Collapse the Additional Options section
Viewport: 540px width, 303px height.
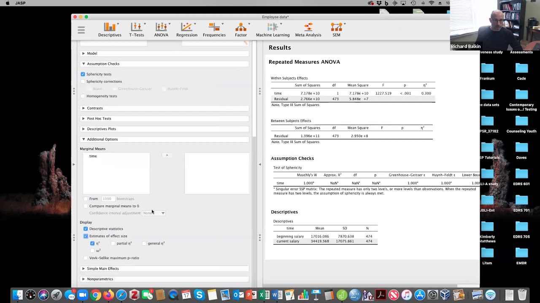coord(164,139)
